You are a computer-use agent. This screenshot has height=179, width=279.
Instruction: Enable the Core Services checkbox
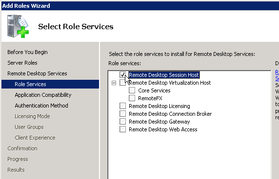(132, 90)
